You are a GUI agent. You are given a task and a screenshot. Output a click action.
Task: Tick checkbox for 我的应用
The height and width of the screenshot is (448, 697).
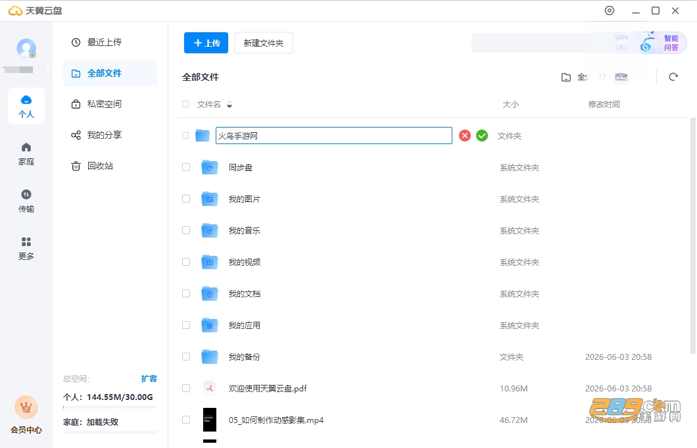pos(186,325)
